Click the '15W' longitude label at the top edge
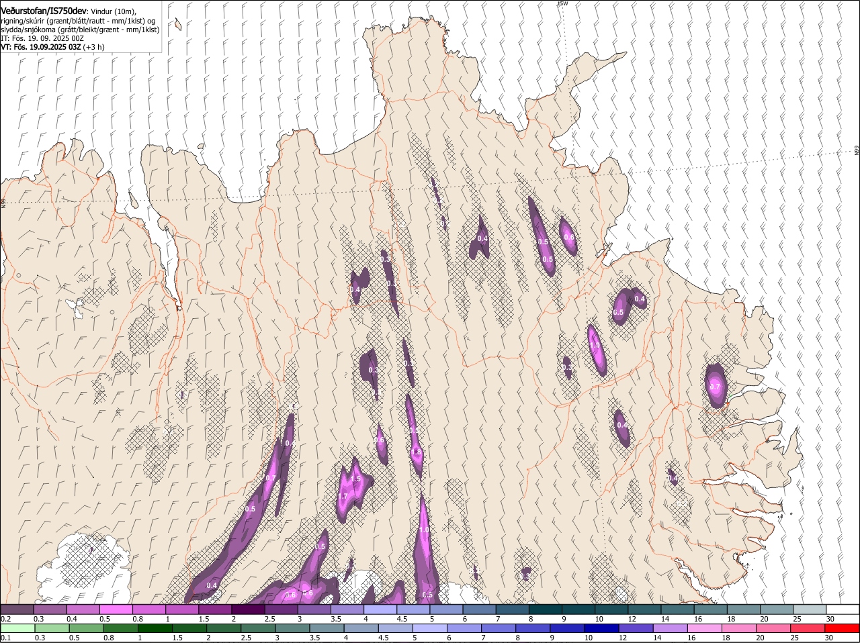The width and height of the screenshot is (860, 643). tap(562, 3)
